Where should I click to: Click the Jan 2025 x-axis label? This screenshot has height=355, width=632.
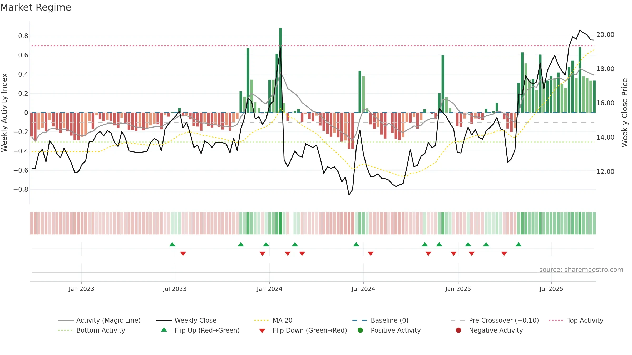(x=458, y=289)
